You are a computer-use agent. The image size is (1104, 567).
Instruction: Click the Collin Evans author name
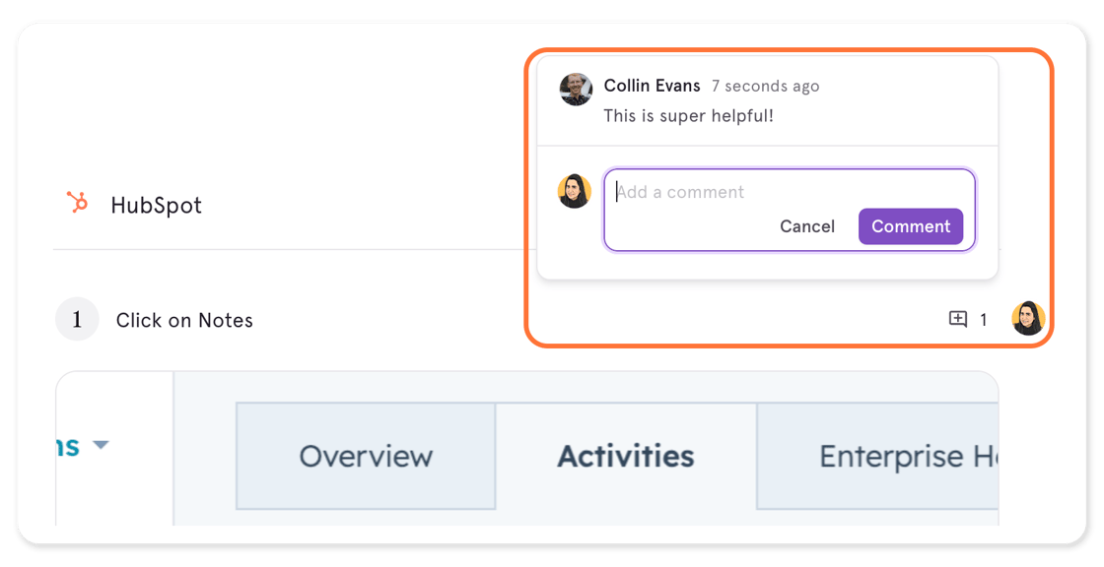click(x=652, y=86)
